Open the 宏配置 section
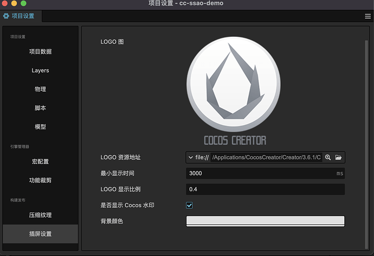This screenshot has width=374, height=256. click(x=40, y=162)
